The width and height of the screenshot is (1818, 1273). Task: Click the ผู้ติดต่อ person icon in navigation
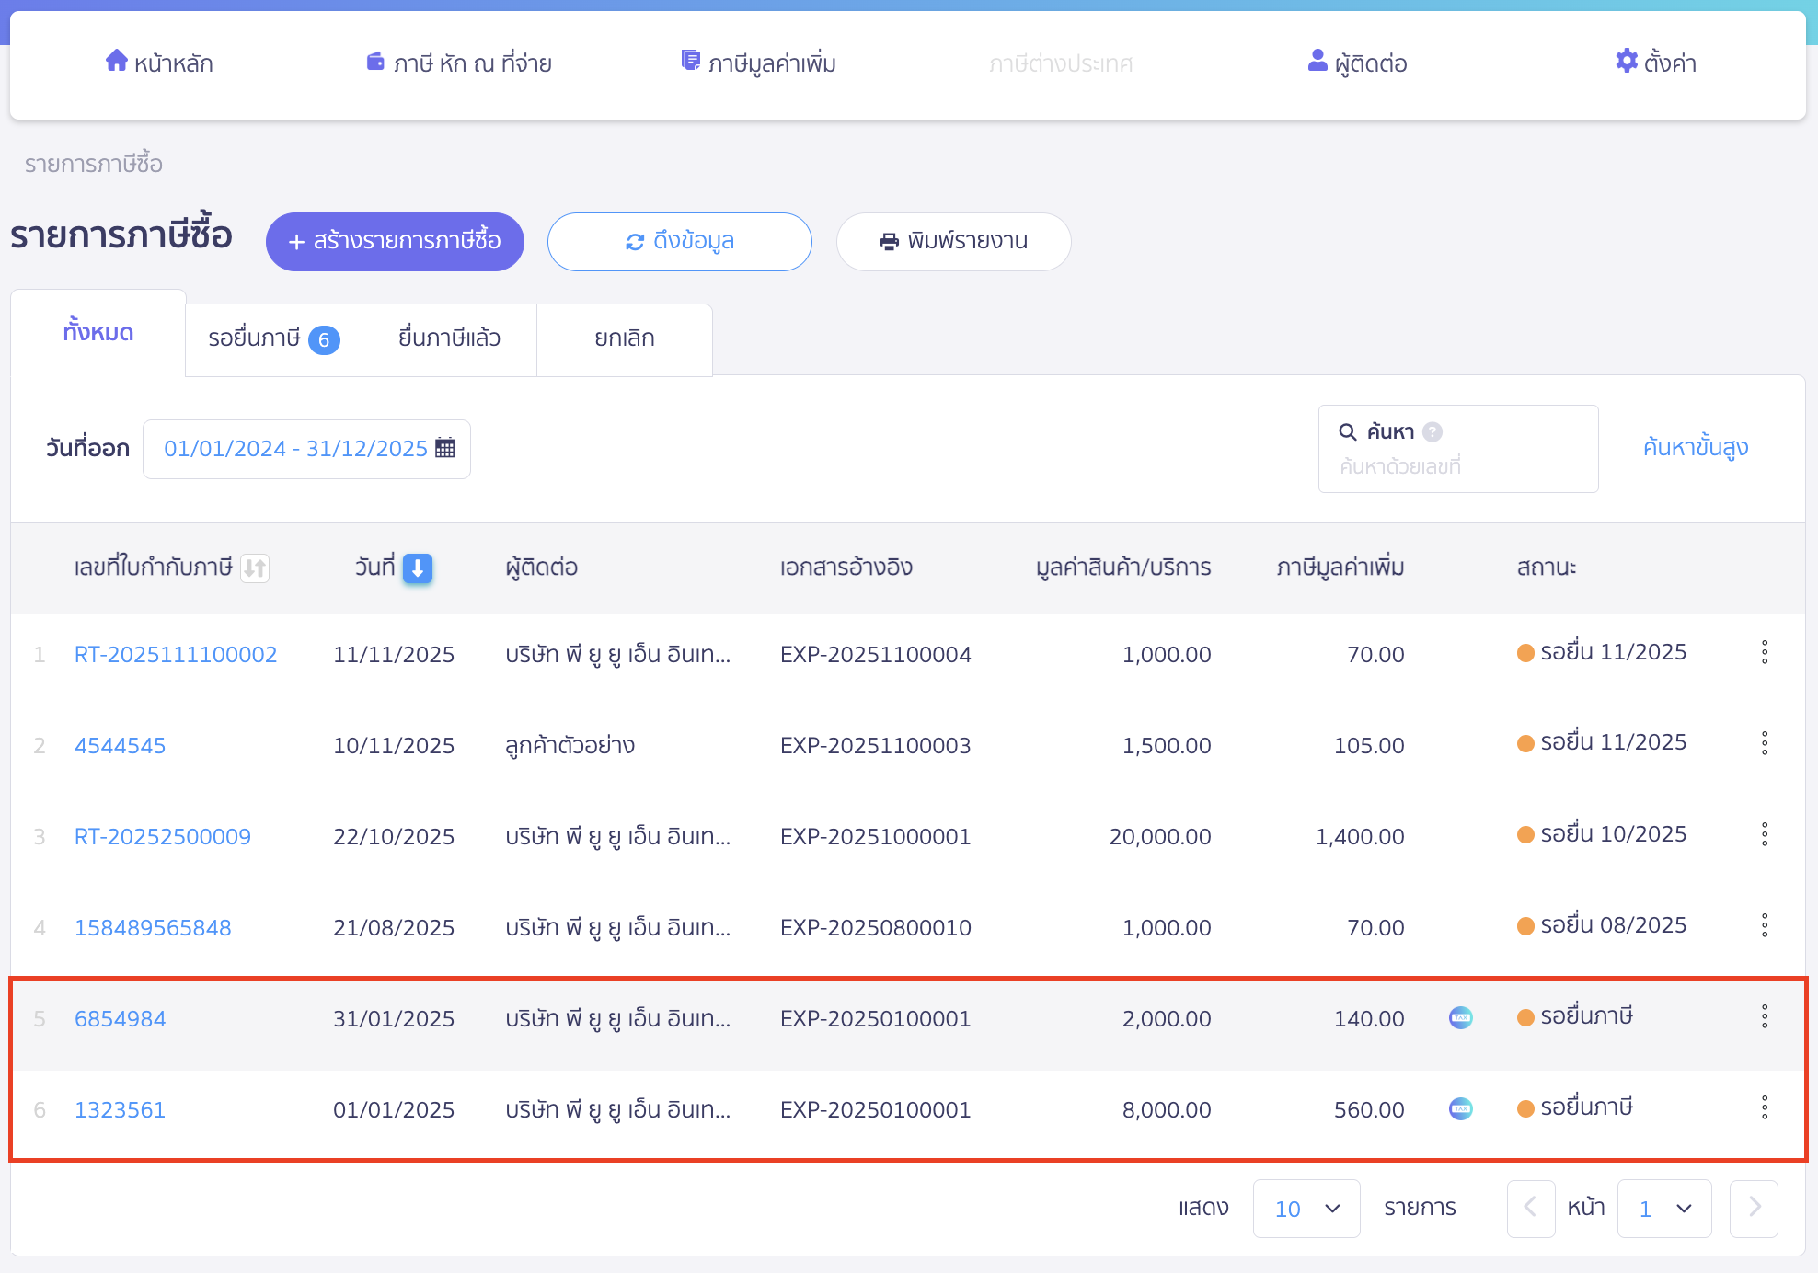(1317, 61)
